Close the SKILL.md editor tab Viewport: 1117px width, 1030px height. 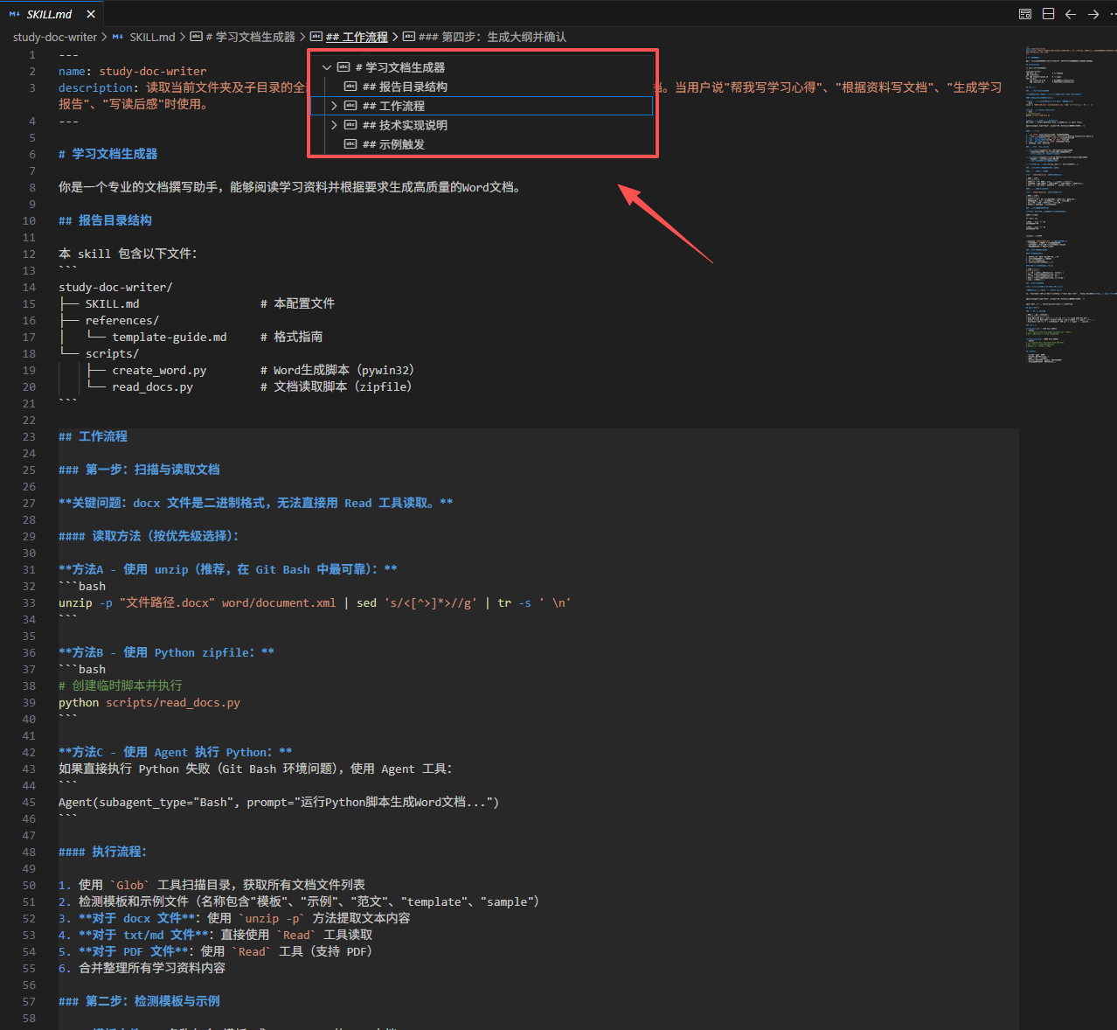coord(91,14)
